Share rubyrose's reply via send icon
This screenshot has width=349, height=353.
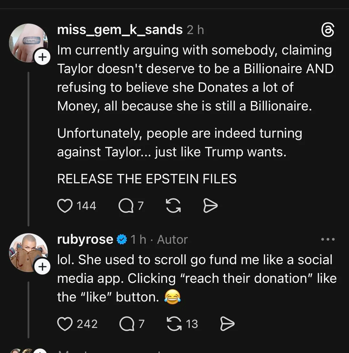[227, 324]
